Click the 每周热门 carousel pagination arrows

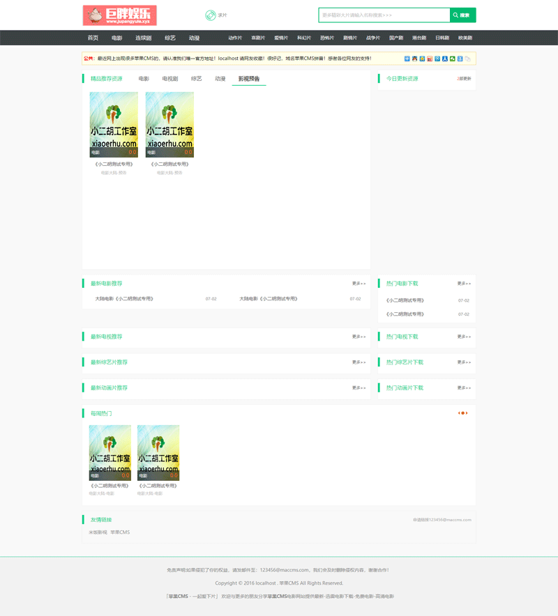pyautogui.click(x=462, y=413)
